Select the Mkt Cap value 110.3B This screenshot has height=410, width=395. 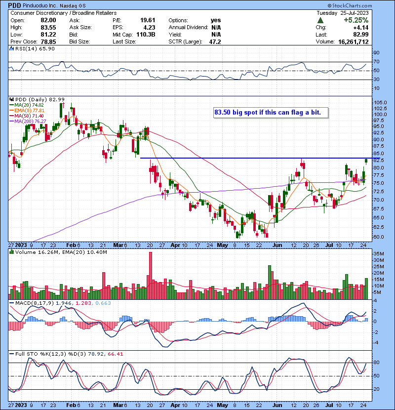click(x=146, y=35)
